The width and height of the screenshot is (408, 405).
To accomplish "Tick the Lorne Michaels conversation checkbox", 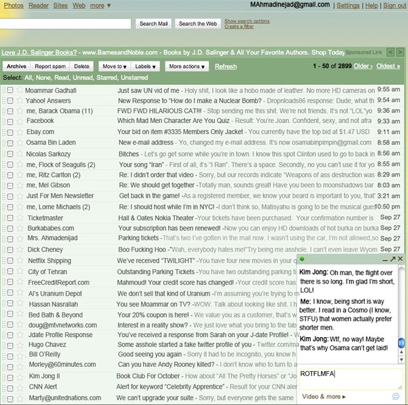I will pos(10,207).
